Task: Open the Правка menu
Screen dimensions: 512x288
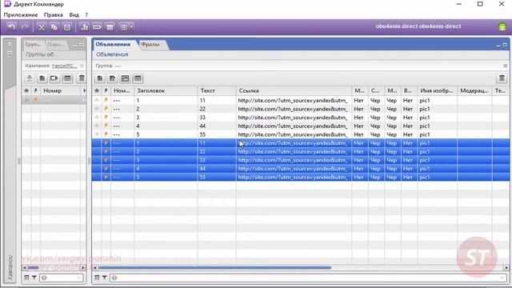Action: [x=54, y=14]
